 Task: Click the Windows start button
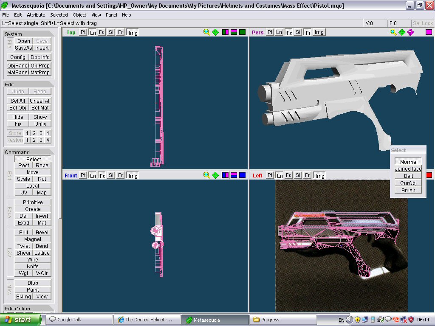point(20,320)
